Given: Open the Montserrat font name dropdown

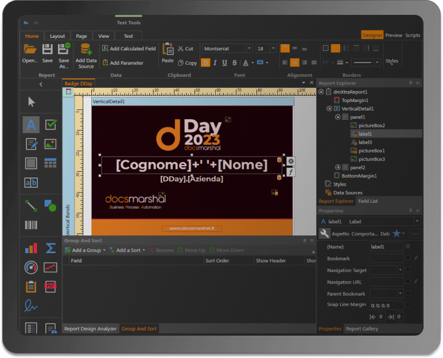Looking at the screenshot, I should pyautogui.click(x=249, y=49).
